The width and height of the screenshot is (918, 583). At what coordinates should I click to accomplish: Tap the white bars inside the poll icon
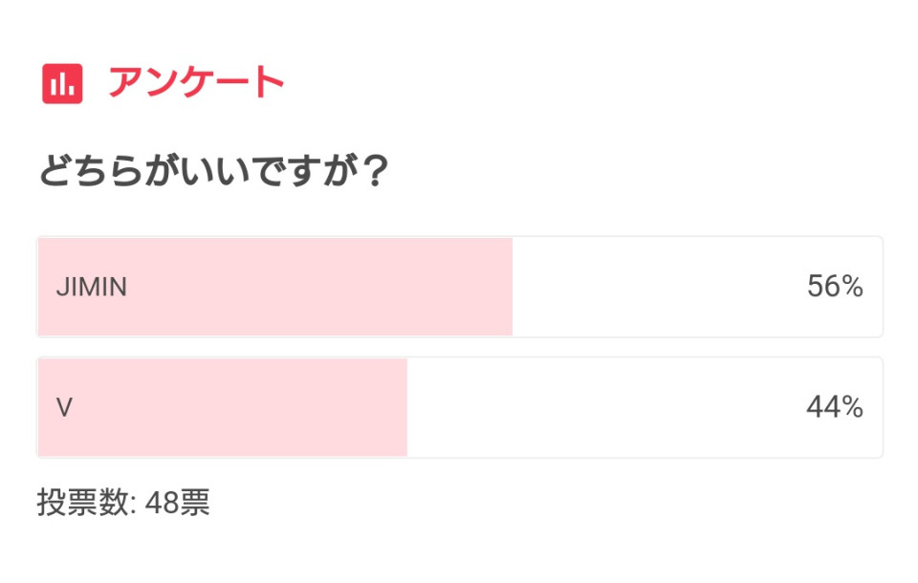point(62,84)
